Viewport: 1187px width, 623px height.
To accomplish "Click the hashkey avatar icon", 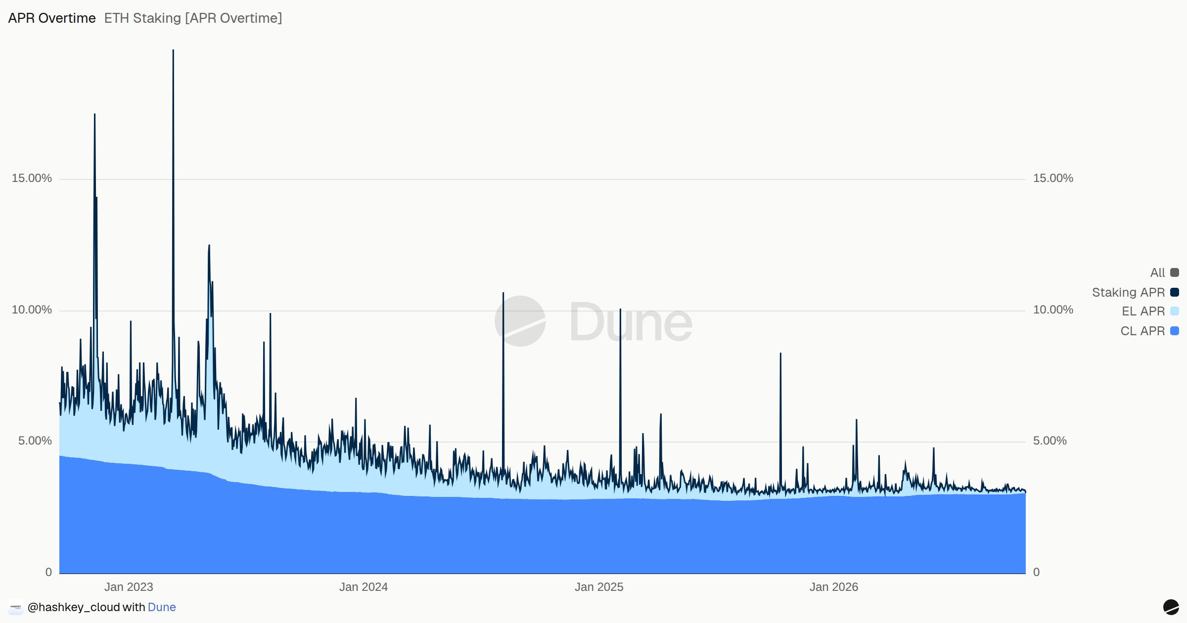I will coord(16,607).
